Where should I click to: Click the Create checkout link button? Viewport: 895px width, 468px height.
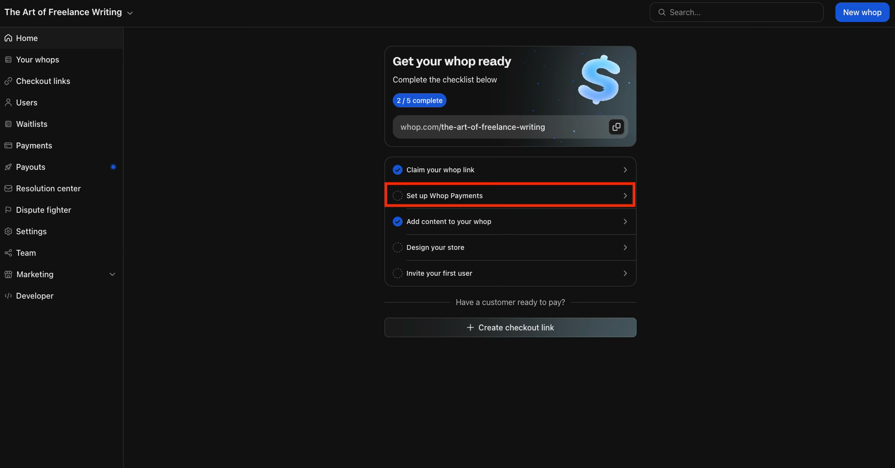pyautogui.click(x=510, y=327)
